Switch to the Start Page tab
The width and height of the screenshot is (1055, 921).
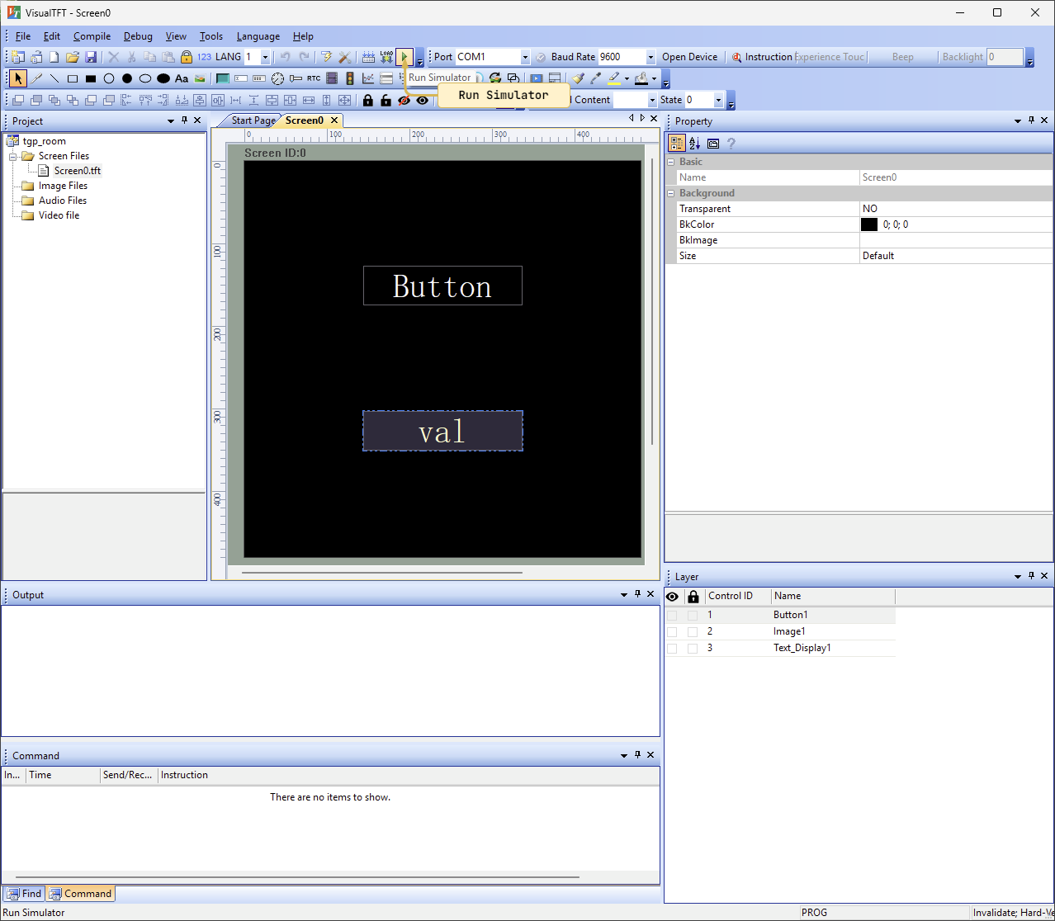(253, 120)
